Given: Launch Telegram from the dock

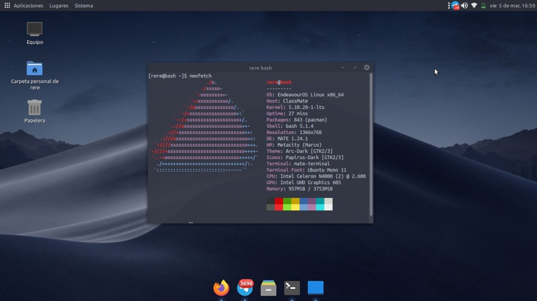Looking at the screenshot, I should coord(245,287).
